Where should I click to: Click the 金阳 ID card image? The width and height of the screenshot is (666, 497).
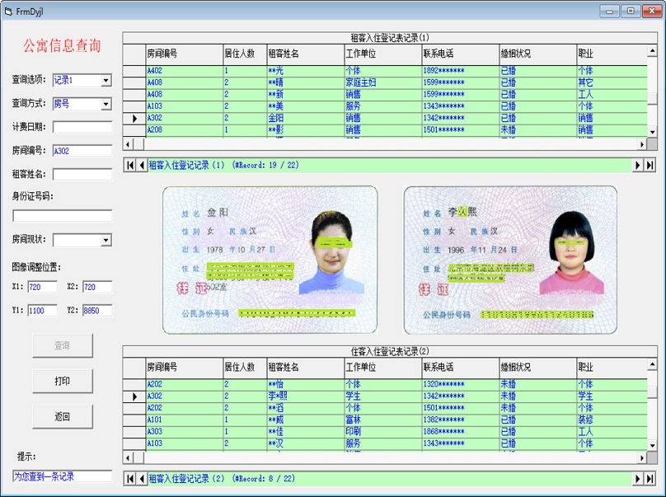[x=270, y=260]
